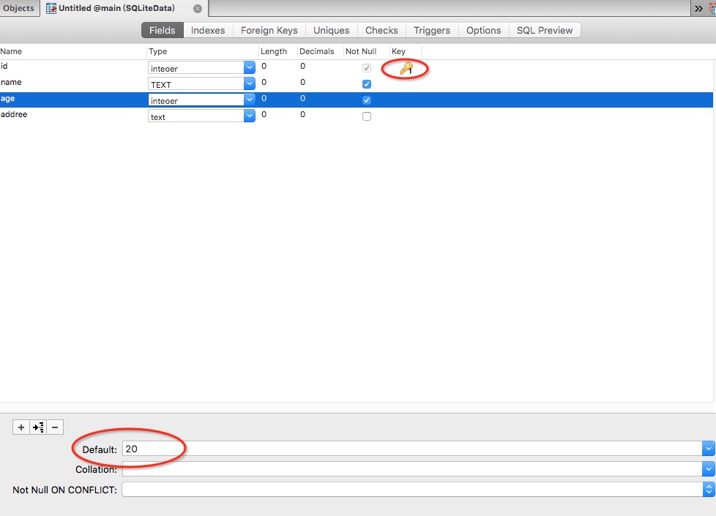Click Decimals value for name row
The height and width of the screenshot is (516, 716).
(303, 82)
